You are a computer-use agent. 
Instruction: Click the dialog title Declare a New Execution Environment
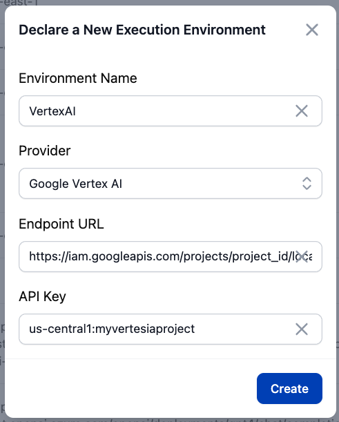142,30
